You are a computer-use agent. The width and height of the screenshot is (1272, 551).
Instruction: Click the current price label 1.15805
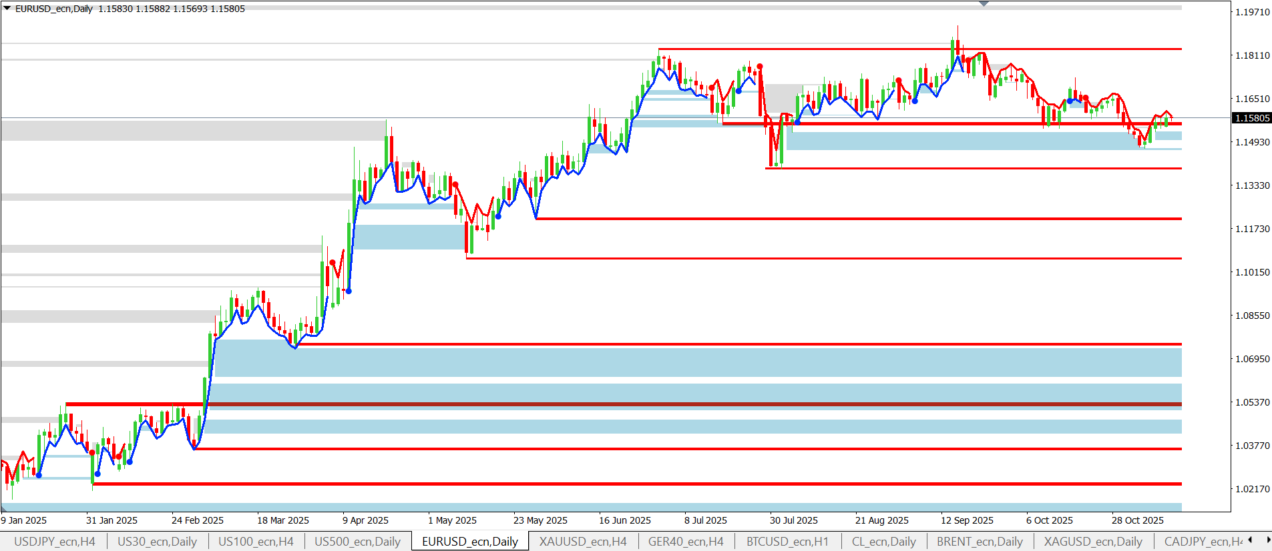[x=1252, y=118]
